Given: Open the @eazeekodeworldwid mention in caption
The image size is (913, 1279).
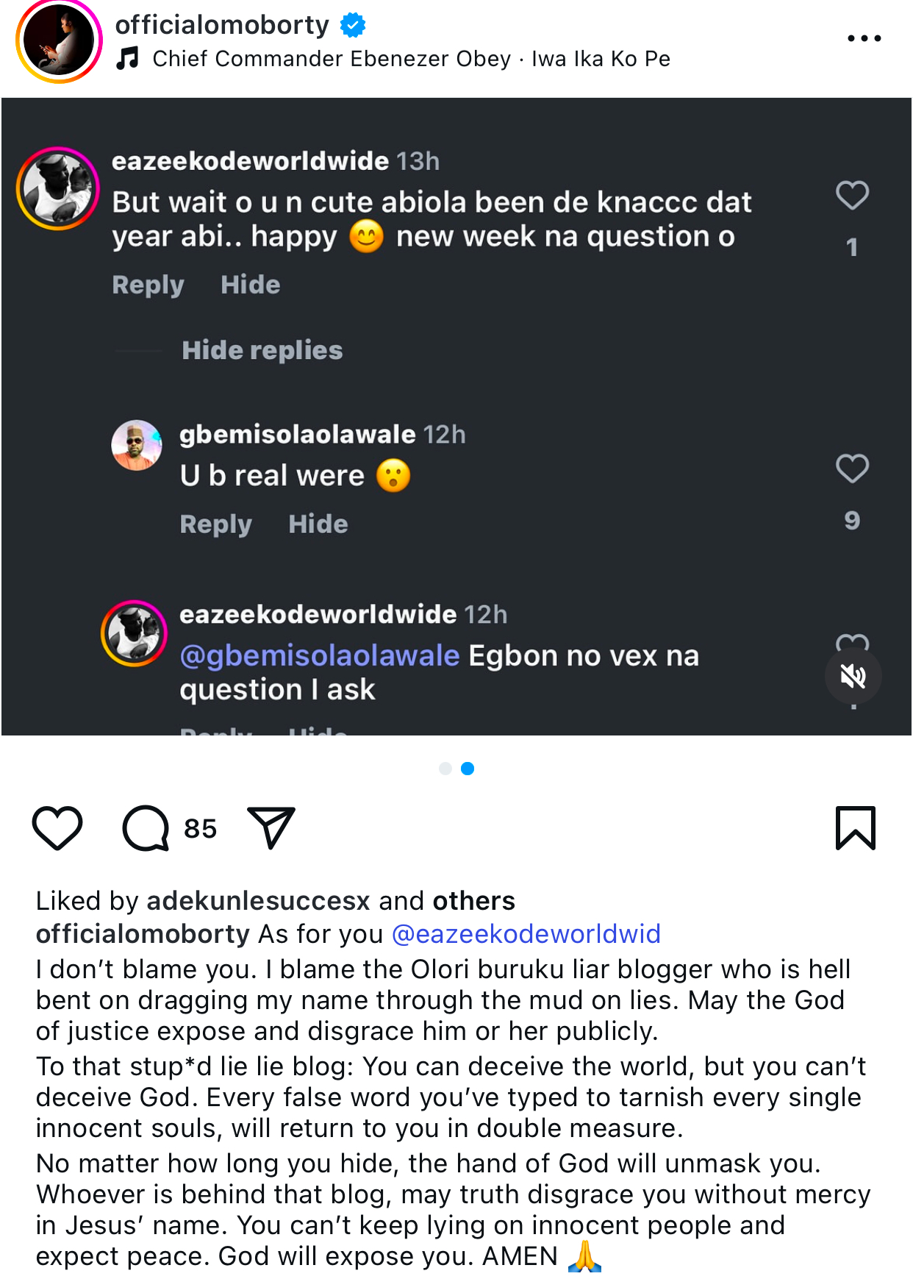Looking at the screenshot, I should coord(526,934).
